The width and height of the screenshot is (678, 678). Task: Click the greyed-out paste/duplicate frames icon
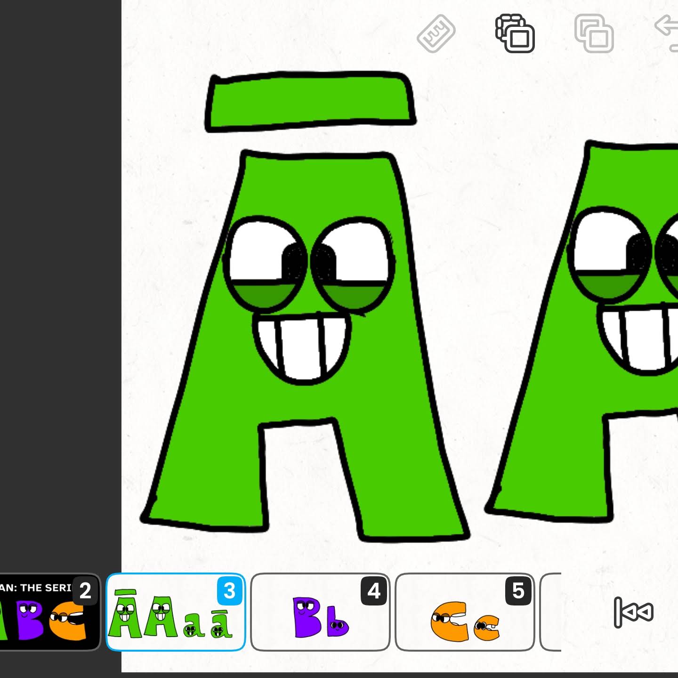[594, 33]
